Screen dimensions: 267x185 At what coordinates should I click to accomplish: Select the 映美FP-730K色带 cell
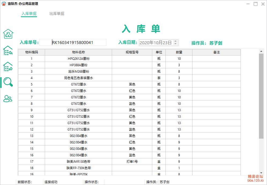coord(79,168)
